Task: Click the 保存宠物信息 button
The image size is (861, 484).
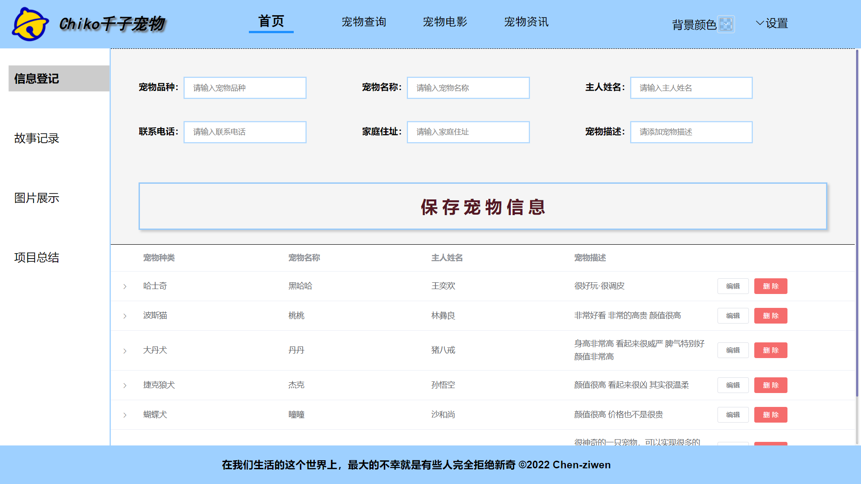Action: click(483, 207)
